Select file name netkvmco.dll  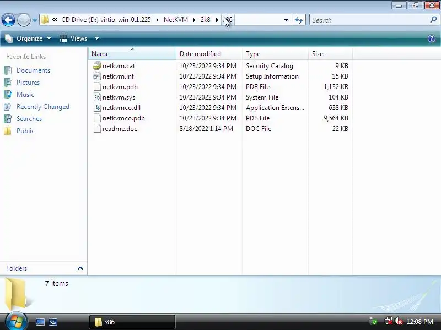[x=121, y=108]
